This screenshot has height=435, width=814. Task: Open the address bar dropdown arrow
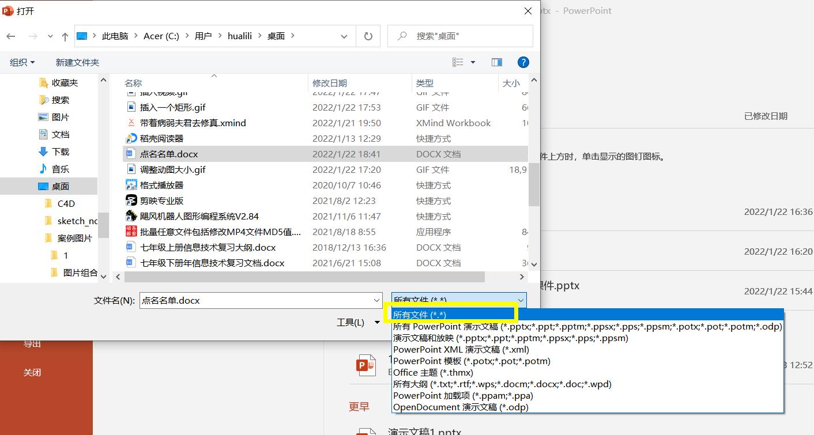click(x=344, y=36)
